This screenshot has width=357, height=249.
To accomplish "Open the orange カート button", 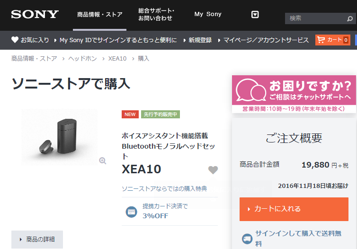I will tap(333, 40).
